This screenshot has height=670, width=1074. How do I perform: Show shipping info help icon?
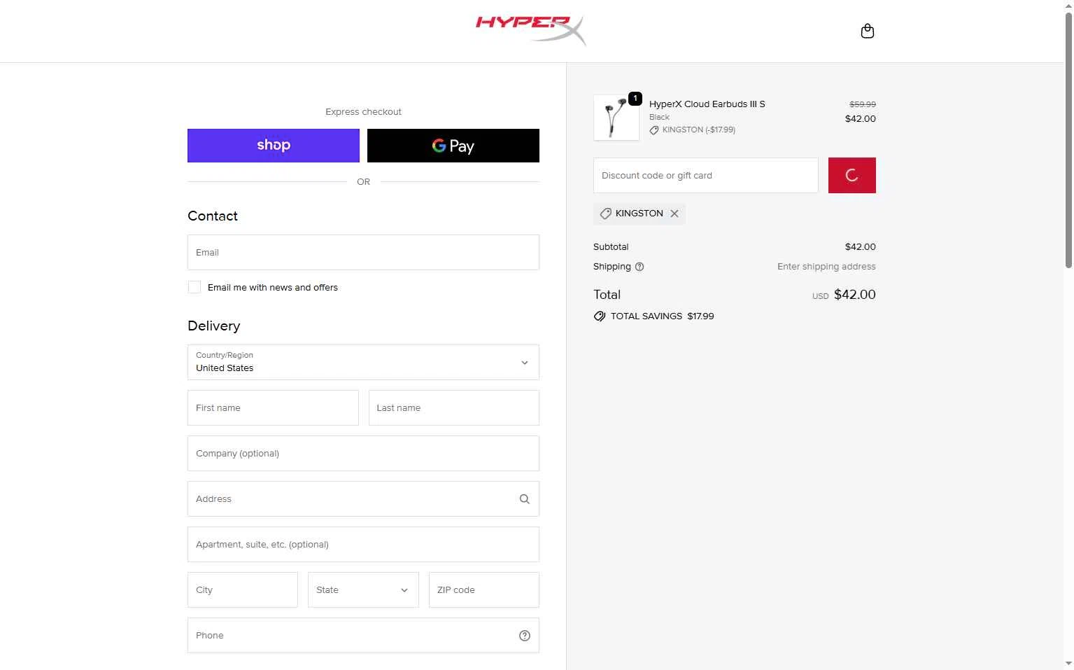tap(640, 267)
